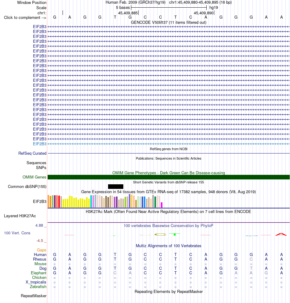Open the GENCODE V50lift37 track title
Screen dimensions: 290x303
pyautogui.click(x=169, y=22)
